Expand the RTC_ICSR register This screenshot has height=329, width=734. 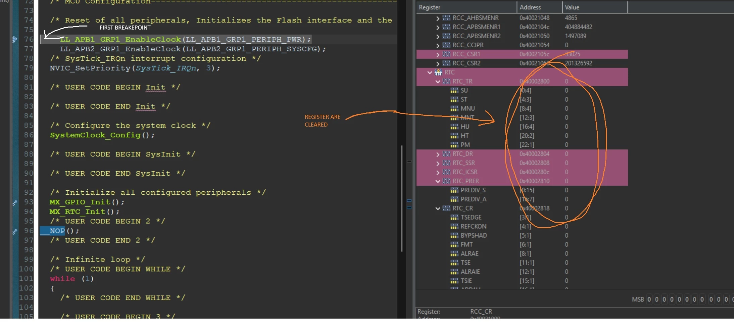pyautogui.click(x=438, y=172)
